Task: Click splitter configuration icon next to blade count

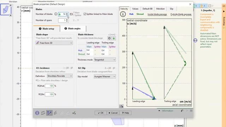Action: point(71,14)
